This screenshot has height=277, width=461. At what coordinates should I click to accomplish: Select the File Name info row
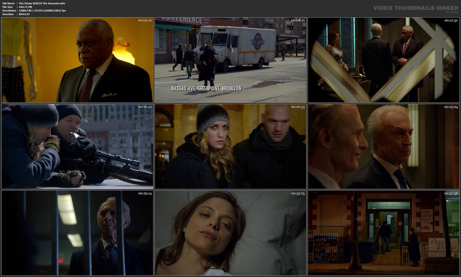[34, 3]
